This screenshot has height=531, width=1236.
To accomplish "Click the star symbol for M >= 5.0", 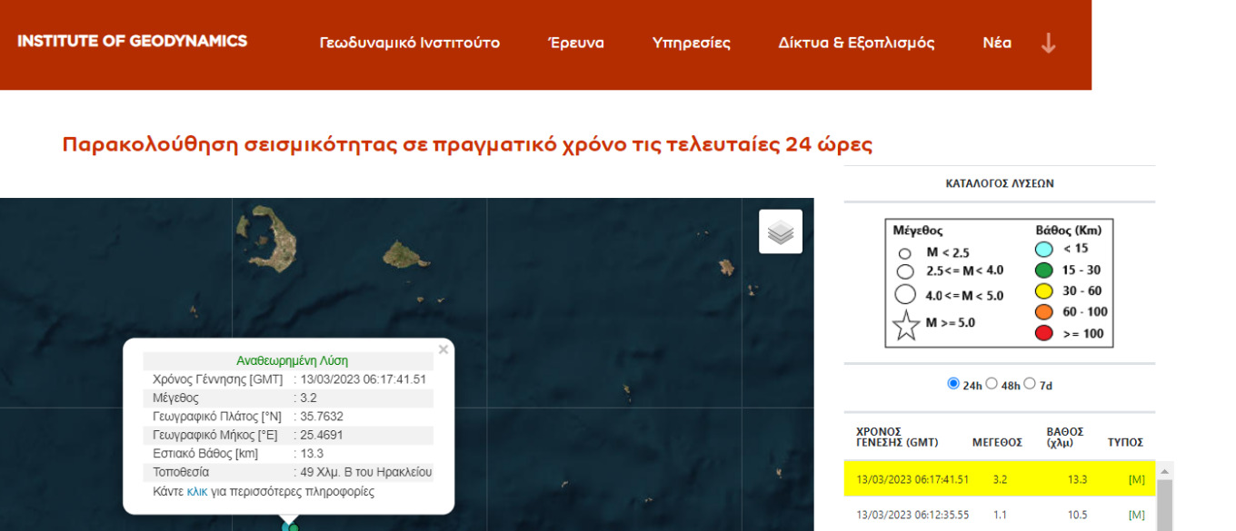I will (905, 325).
